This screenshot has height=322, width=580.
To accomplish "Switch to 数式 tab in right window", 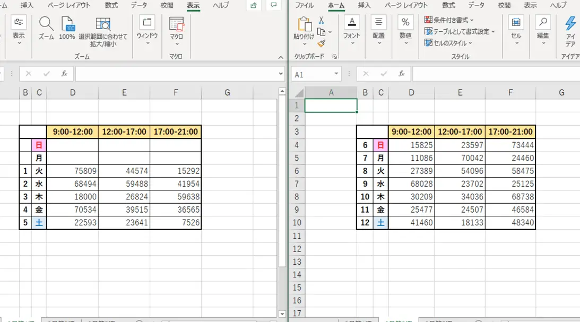I will tap(448, 5).
